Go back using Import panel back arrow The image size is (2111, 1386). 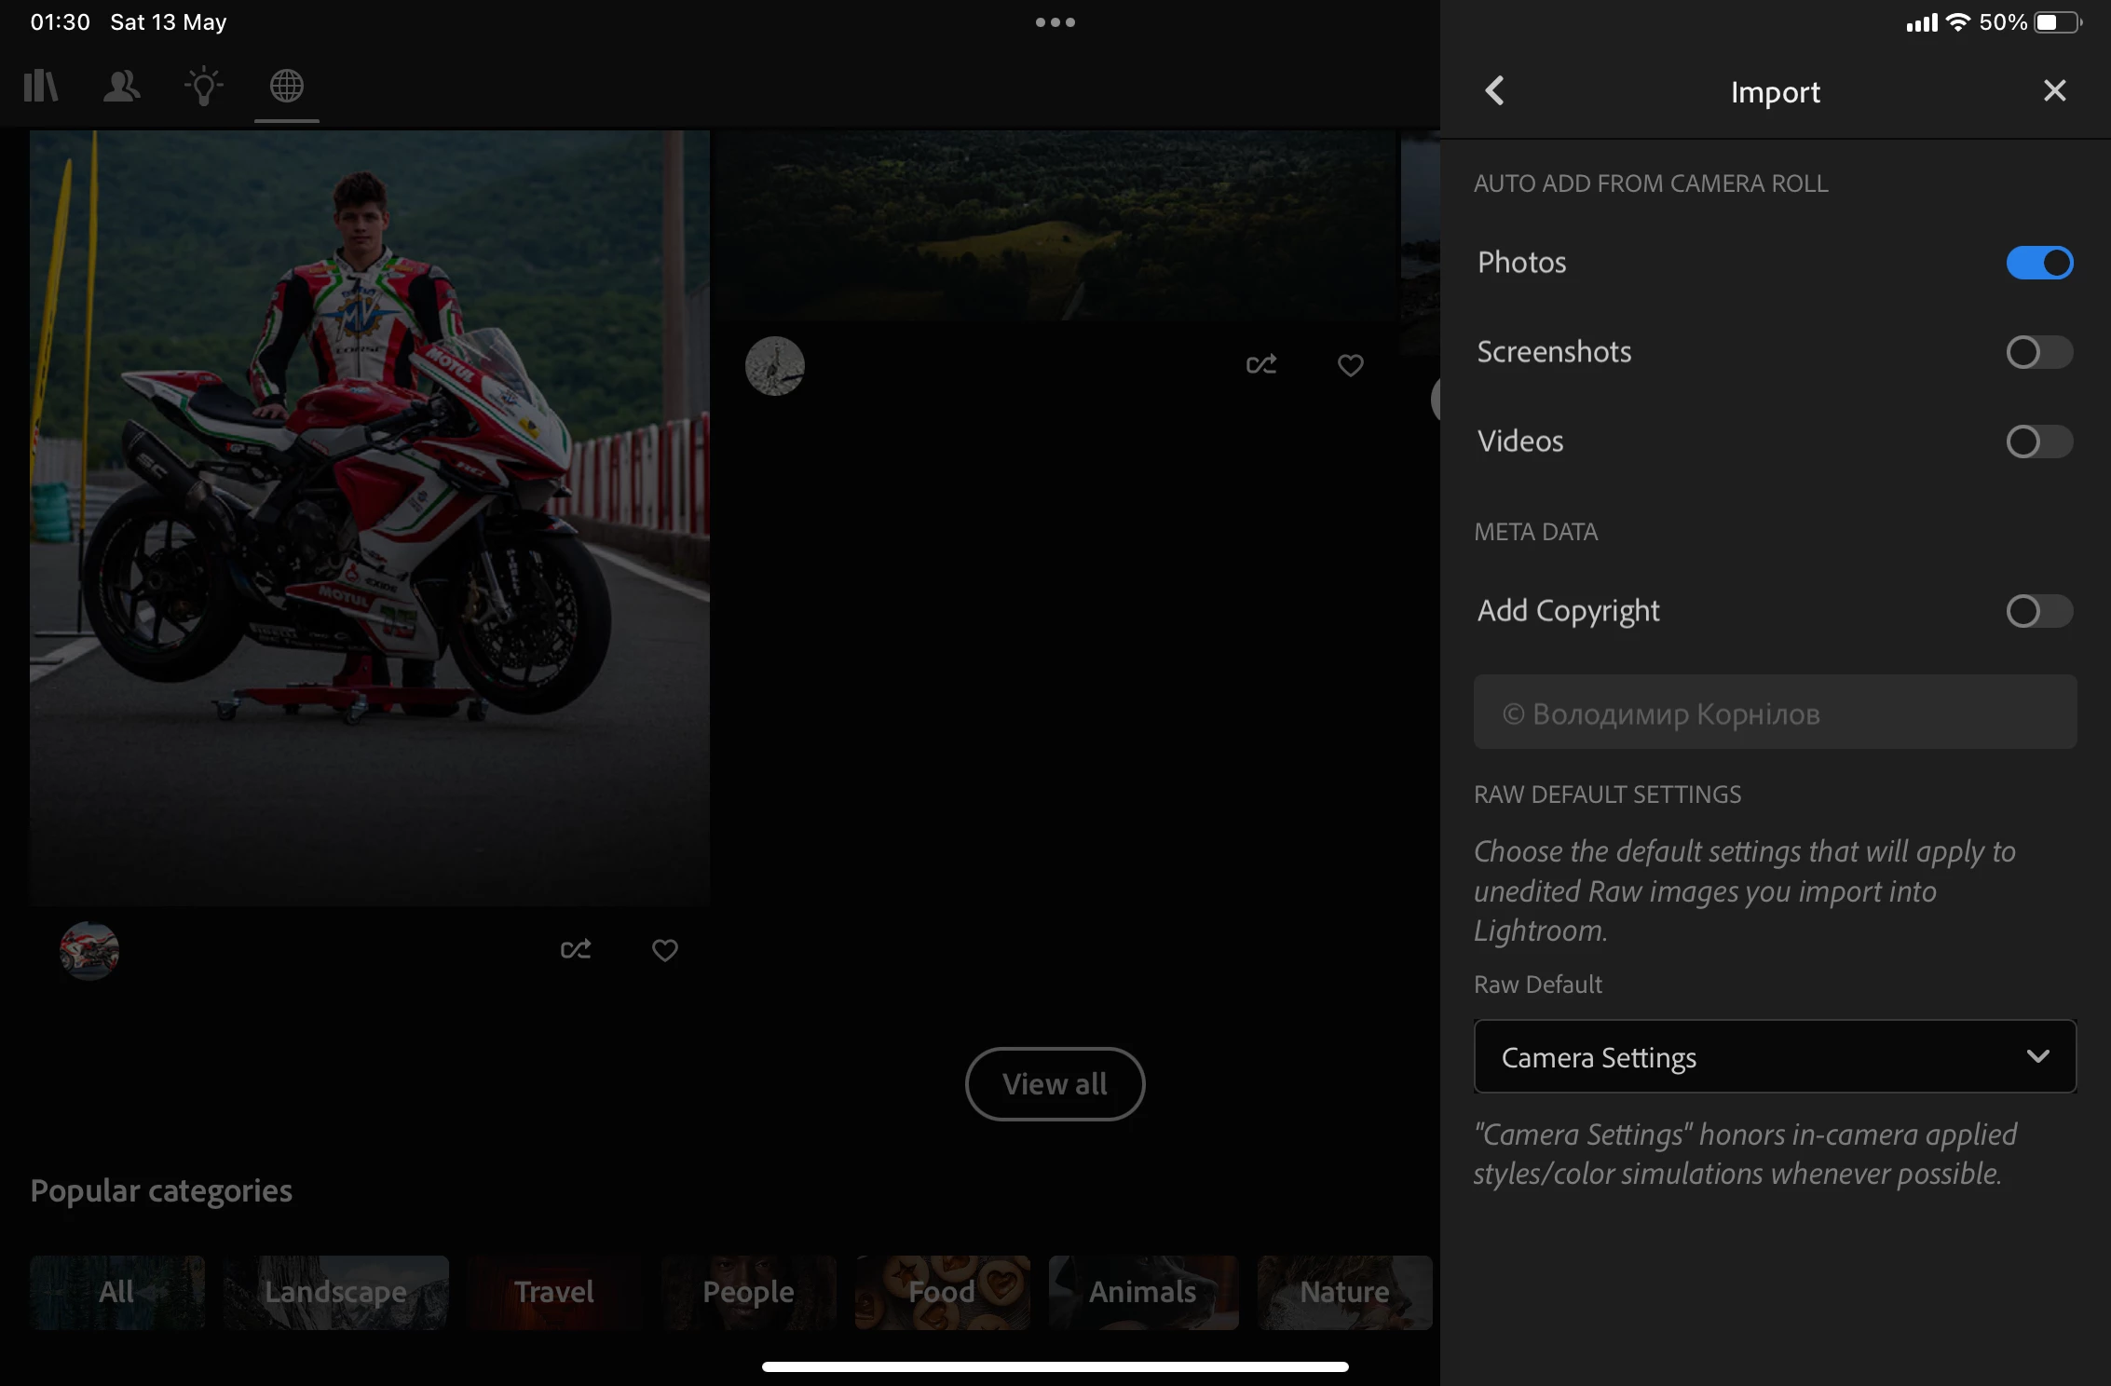(x=1494, y=91)
